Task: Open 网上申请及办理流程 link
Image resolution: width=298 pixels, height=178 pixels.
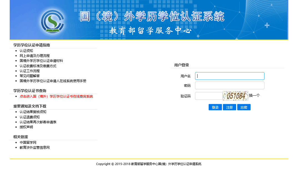Action: [x=35, y=56]
